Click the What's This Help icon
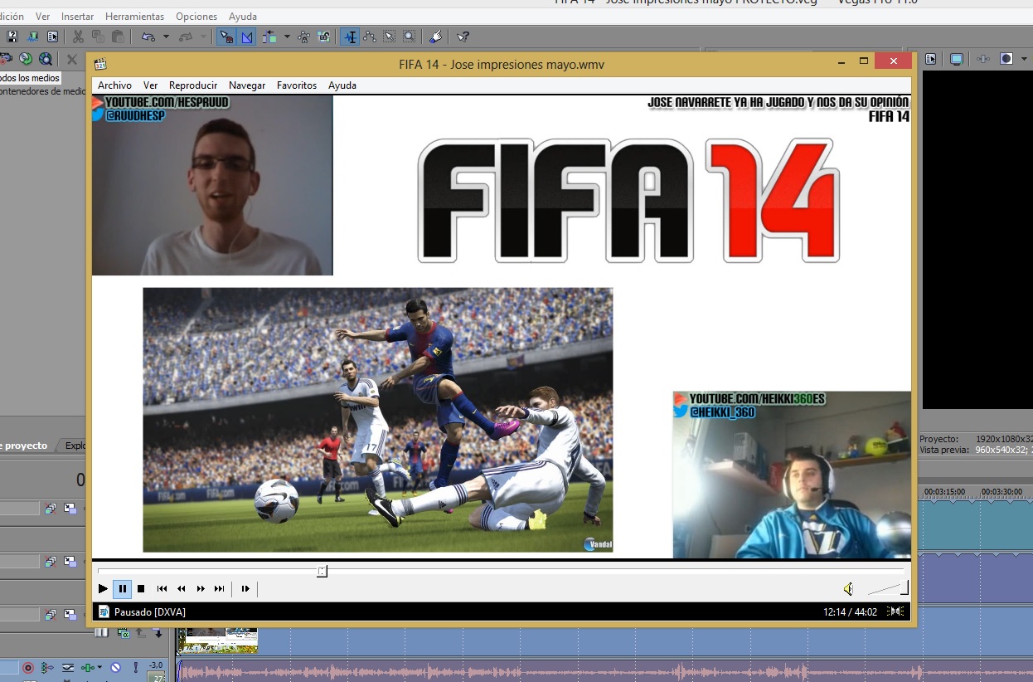The height and width of the screenshot is (682, 1033). (x=463, y=37)
